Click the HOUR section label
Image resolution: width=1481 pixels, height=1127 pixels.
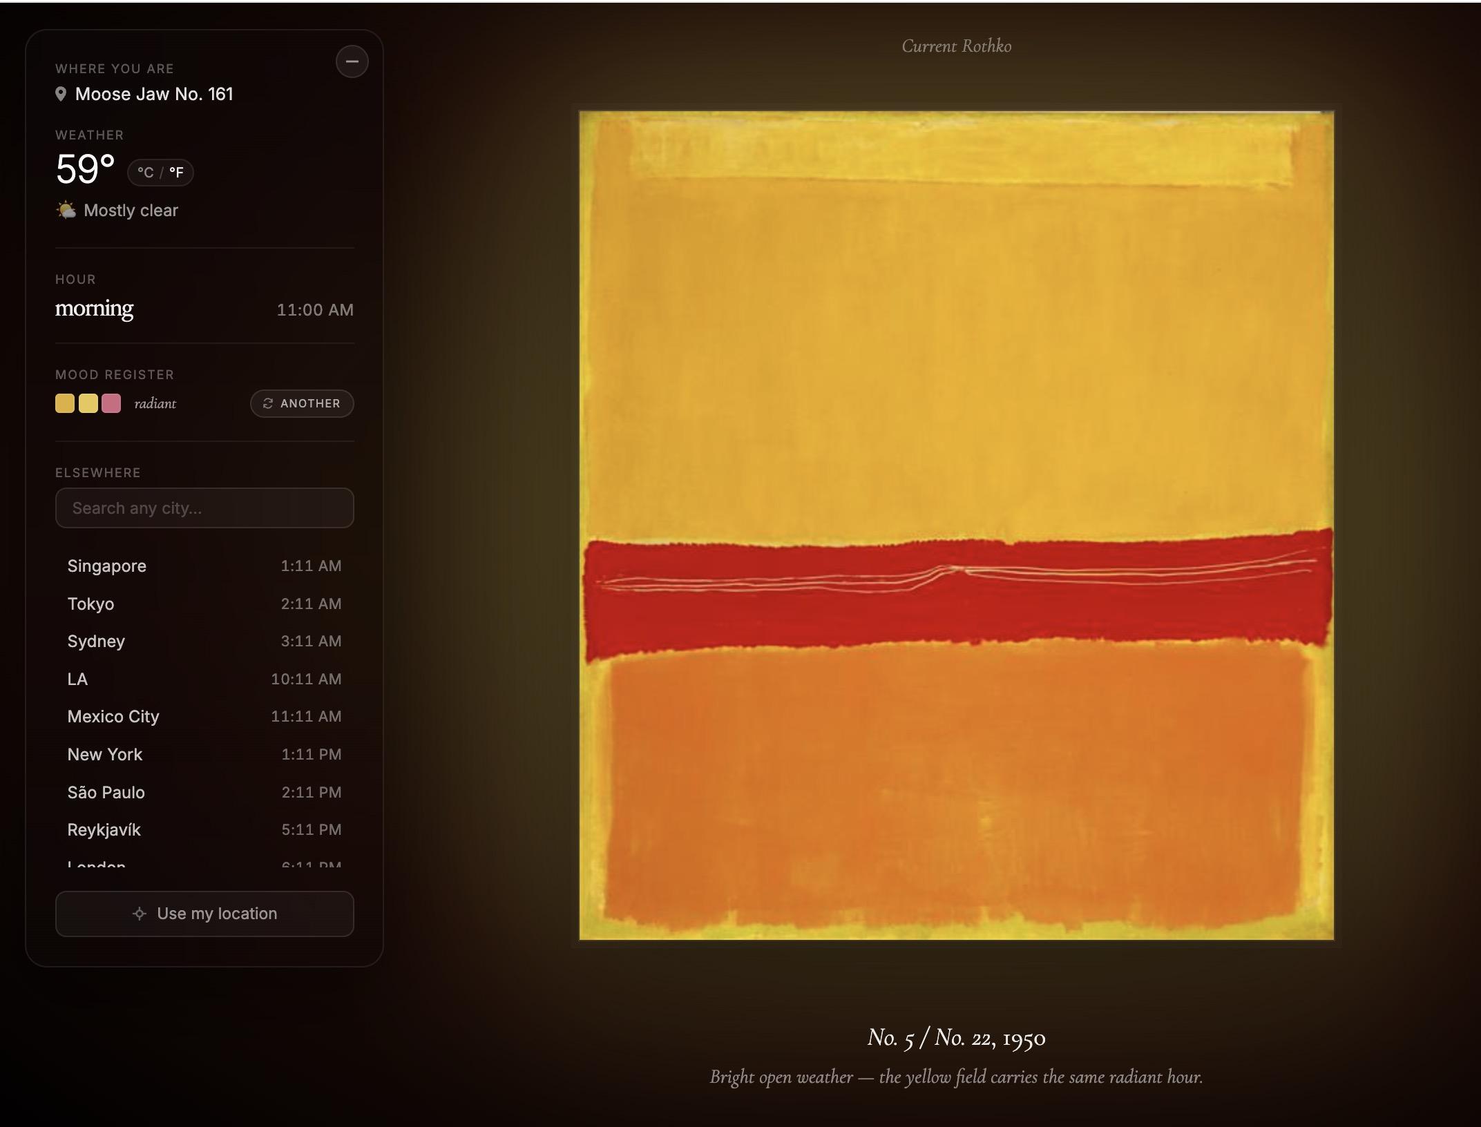point(75,279)
